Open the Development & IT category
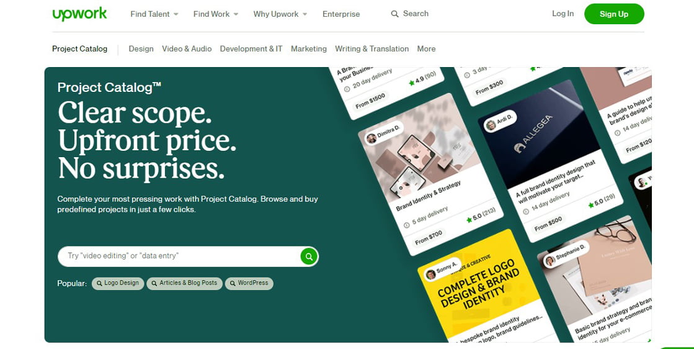Image resolution: width=694 pixels, height=349 pixels. pos(251,48)
